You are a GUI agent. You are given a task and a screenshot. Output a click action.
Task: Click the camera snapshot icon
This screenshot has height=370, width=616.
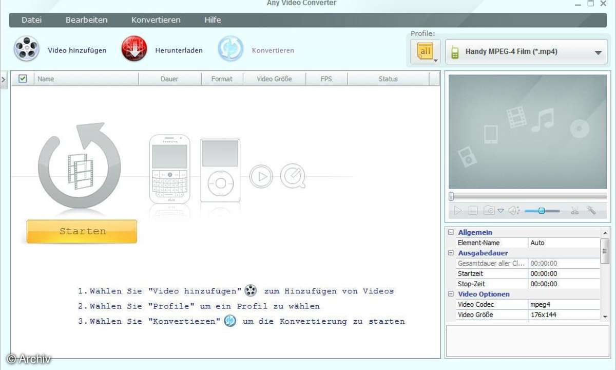(x=489, y=210)
